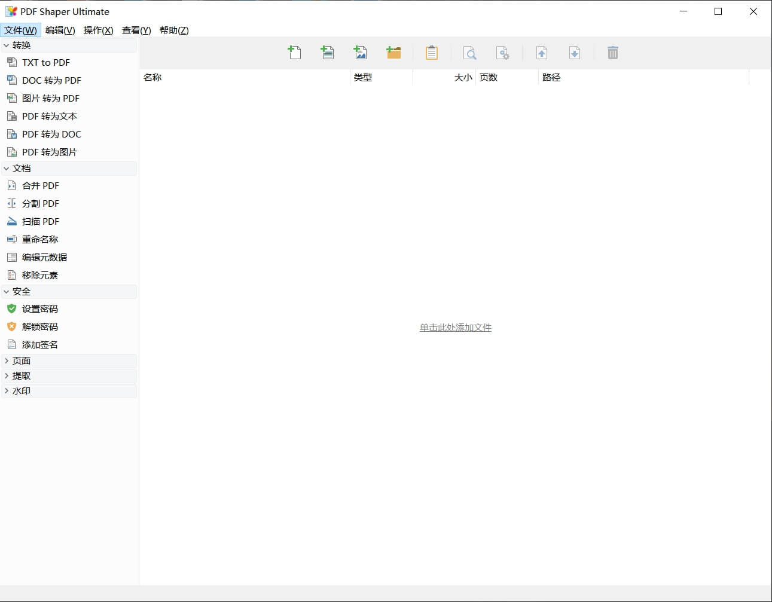The image size is (772, 602).
Task: Sort by 类型 column header
Action: coord(382,78)
